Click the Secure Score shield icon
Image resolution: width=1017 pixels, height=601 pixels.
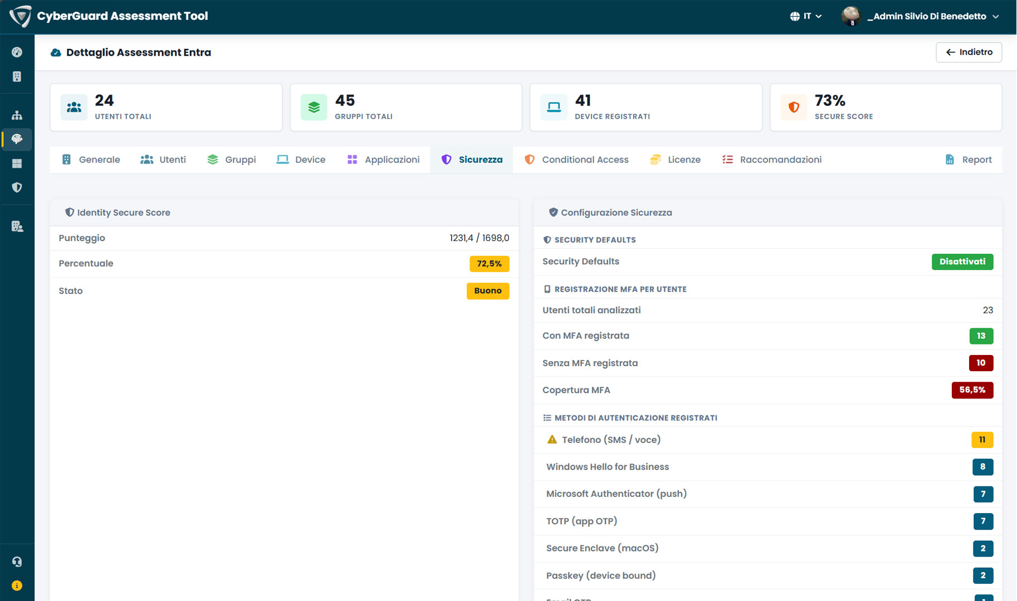pyautogui.click(x=794, y=107)
